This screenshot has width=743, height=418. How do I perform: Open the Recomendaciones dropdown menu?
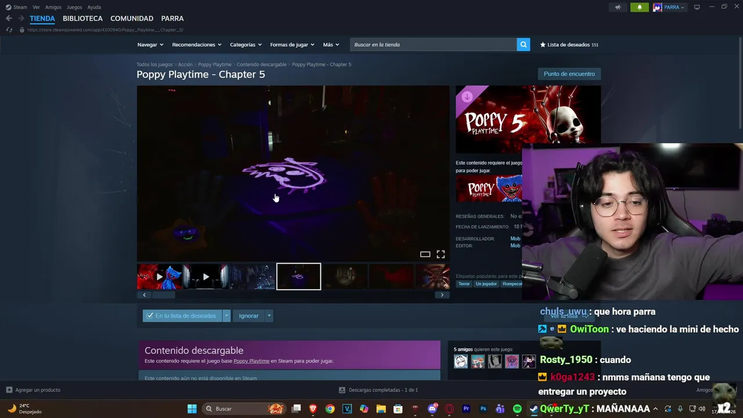[x=197, y=45]
